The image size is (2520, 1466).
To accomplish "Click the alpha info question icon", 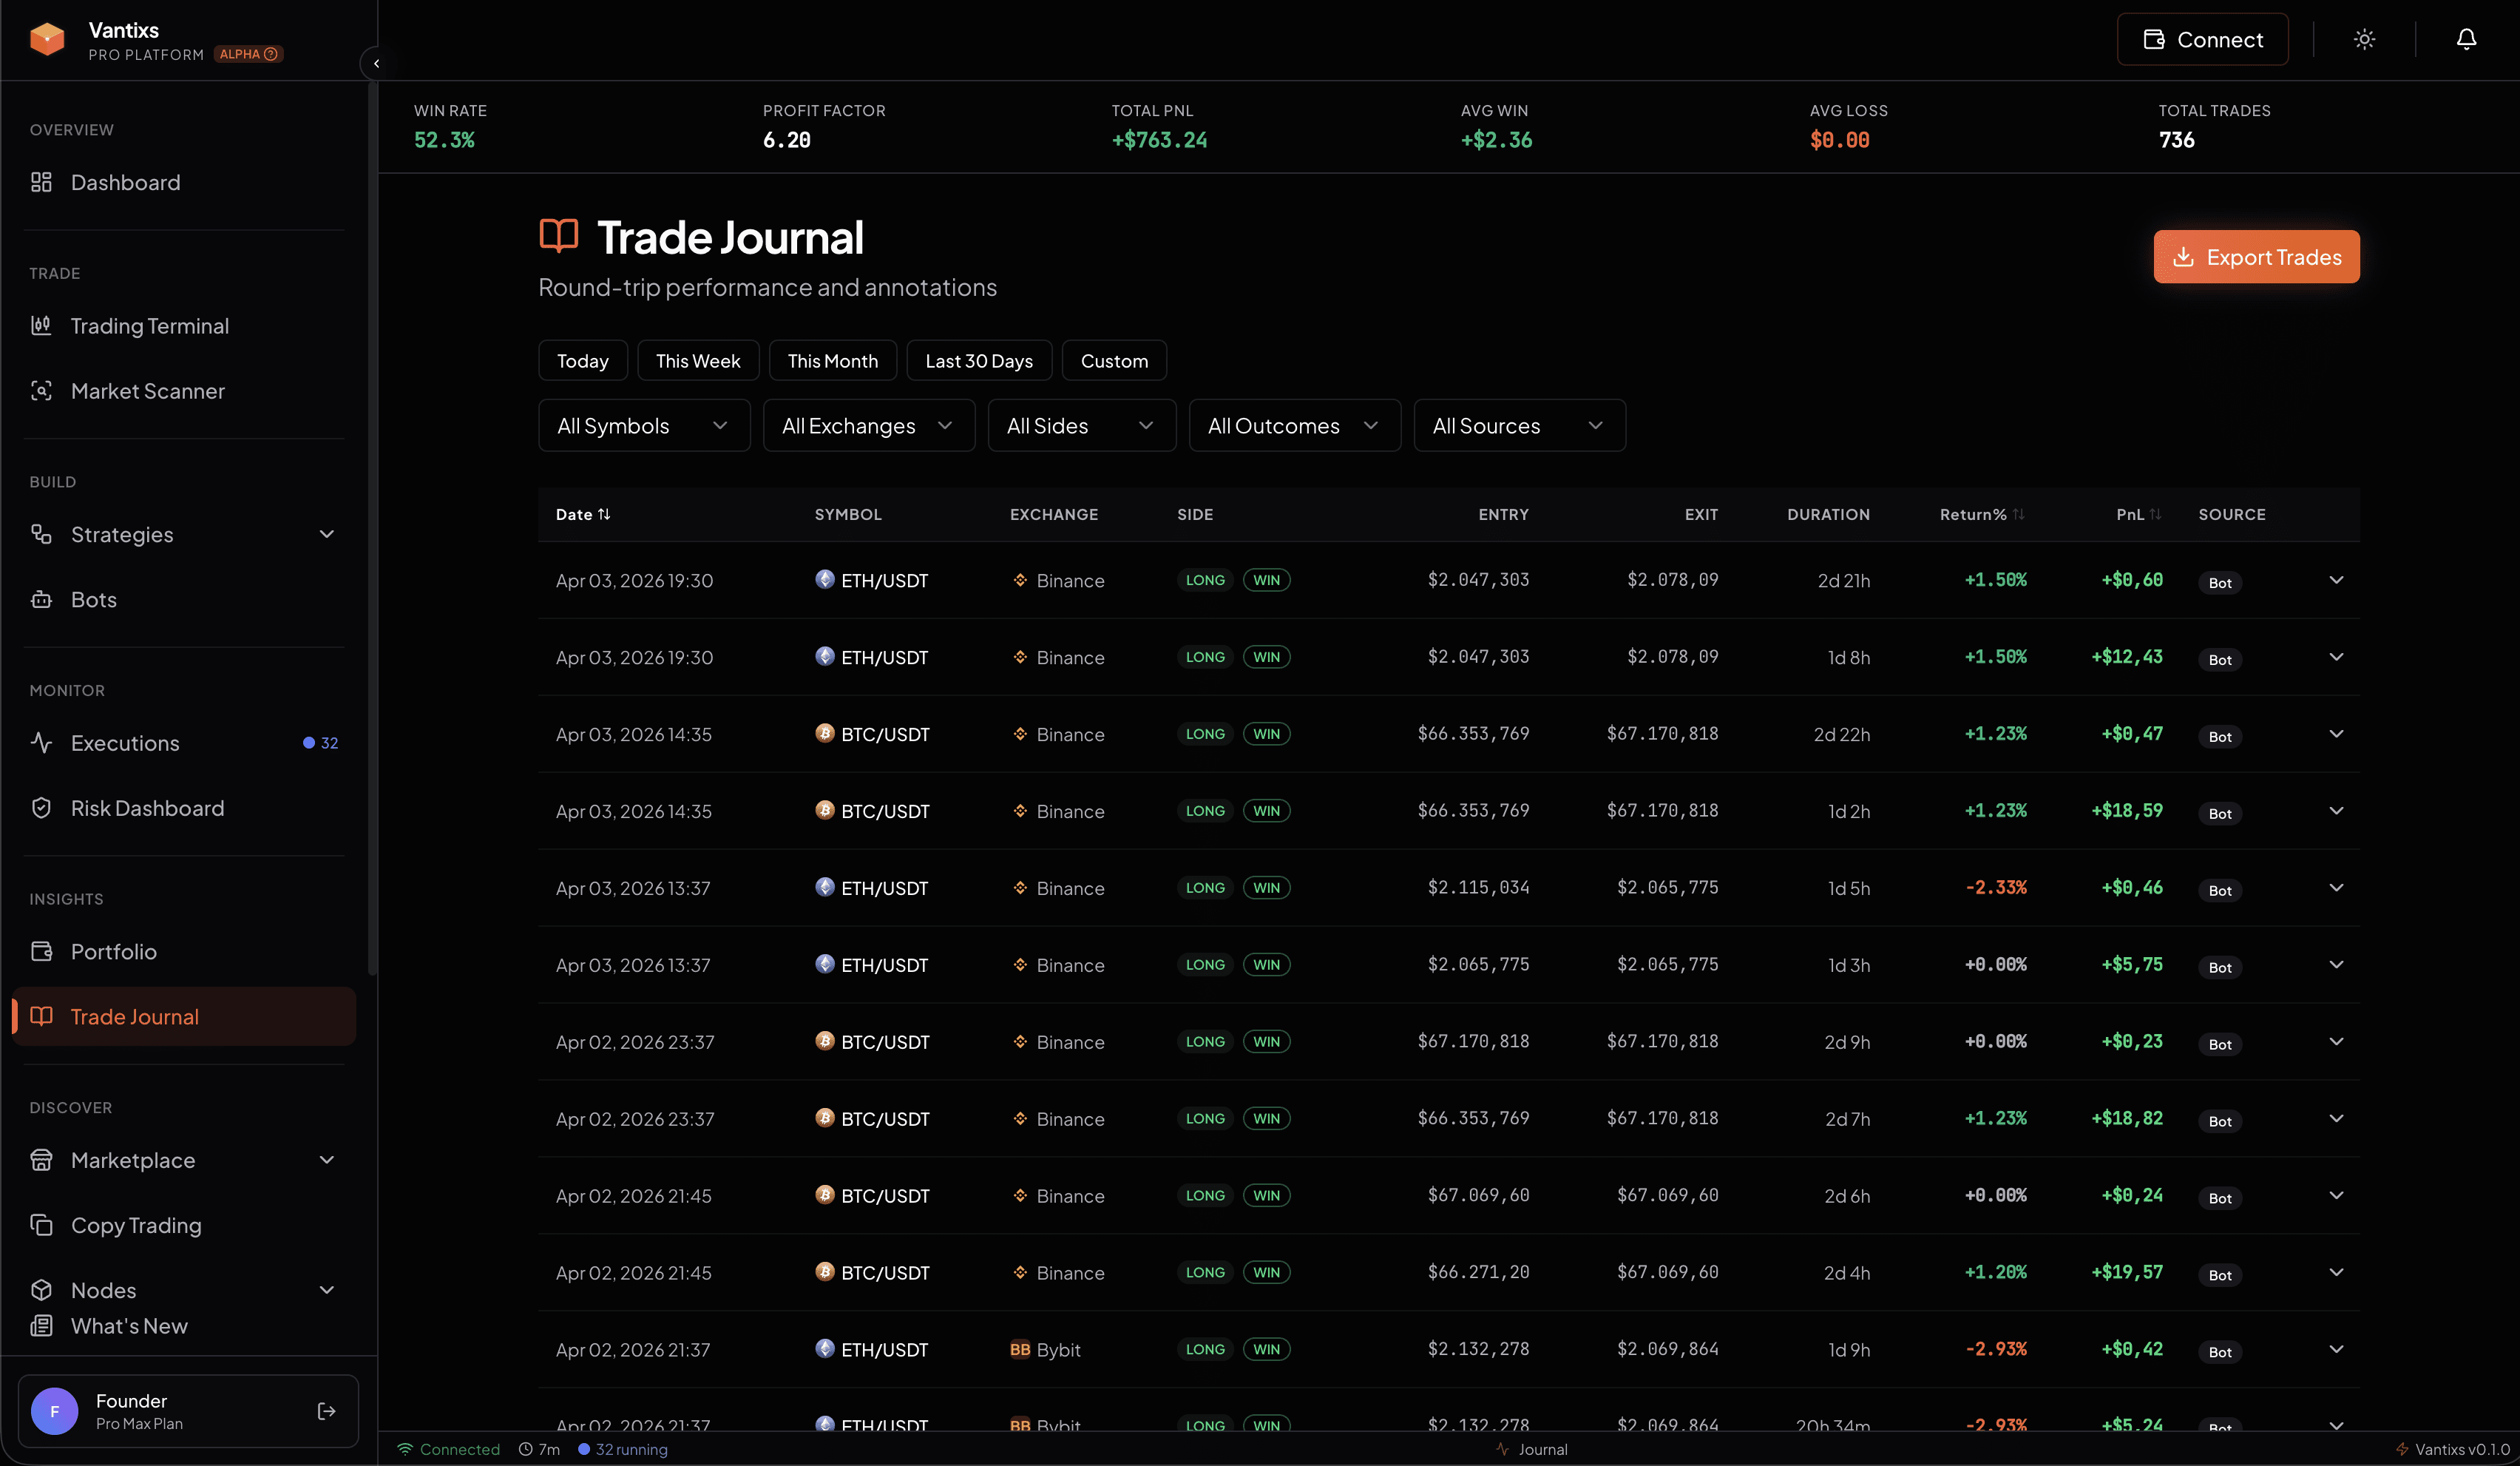I will tap(271, 54).
